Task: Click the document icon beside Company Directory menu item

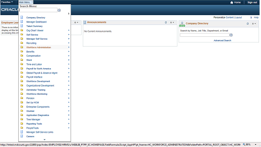Action: [x=22, y=17]
